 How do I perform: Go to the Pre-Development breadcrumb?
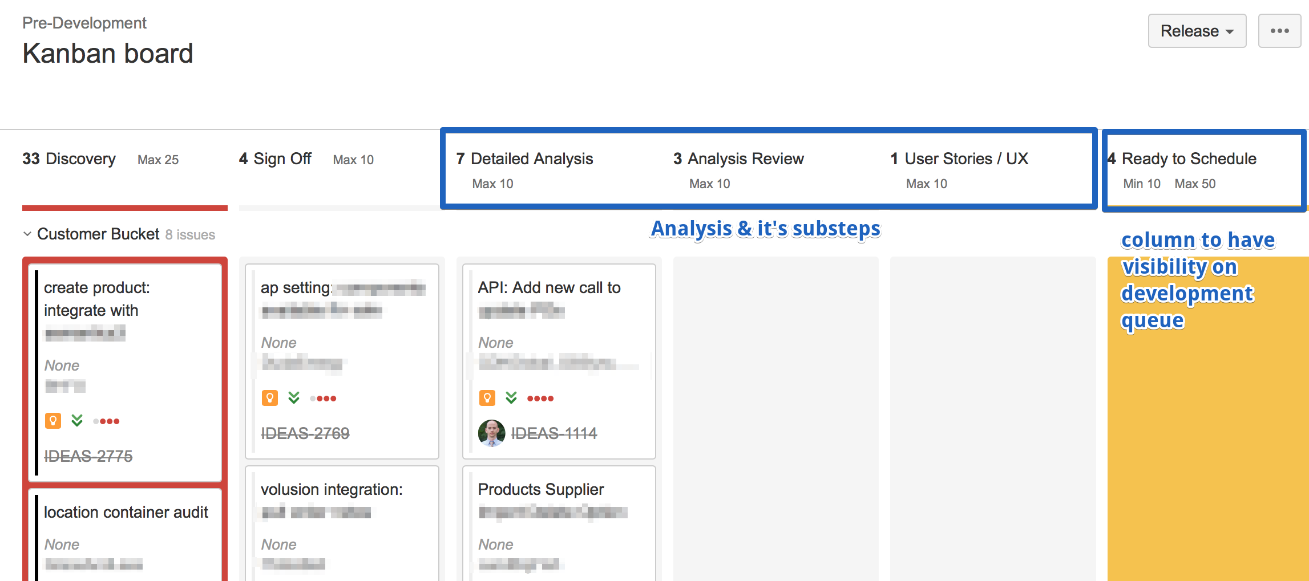(x=84, y=23)
